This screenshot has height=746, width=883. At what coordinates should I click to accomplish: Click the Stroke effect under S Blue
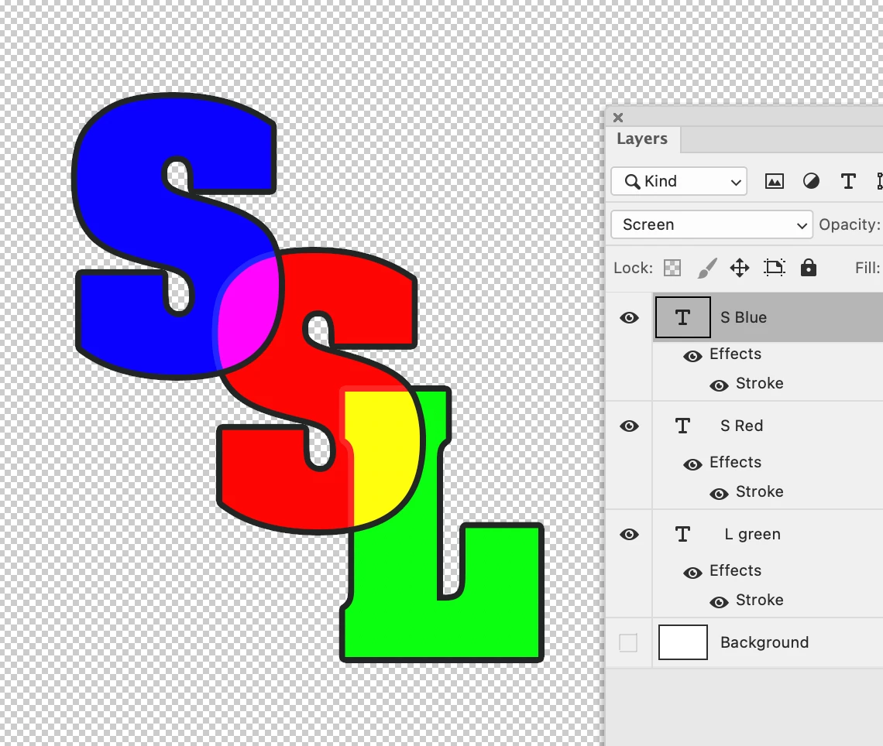[760, 383]
